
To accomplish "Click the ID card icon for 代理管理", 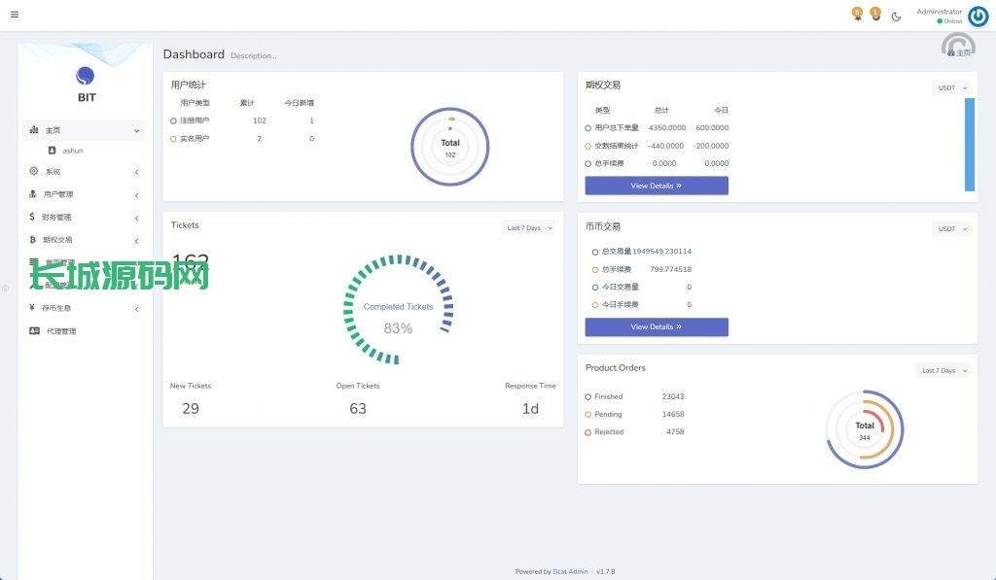I will [x=34, y=331].
